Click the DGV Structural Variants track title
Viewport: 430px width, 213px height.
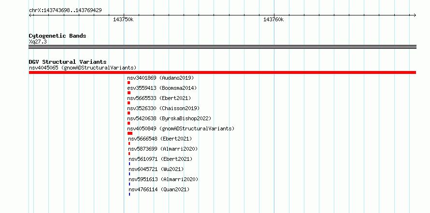(x=68, y=62)
